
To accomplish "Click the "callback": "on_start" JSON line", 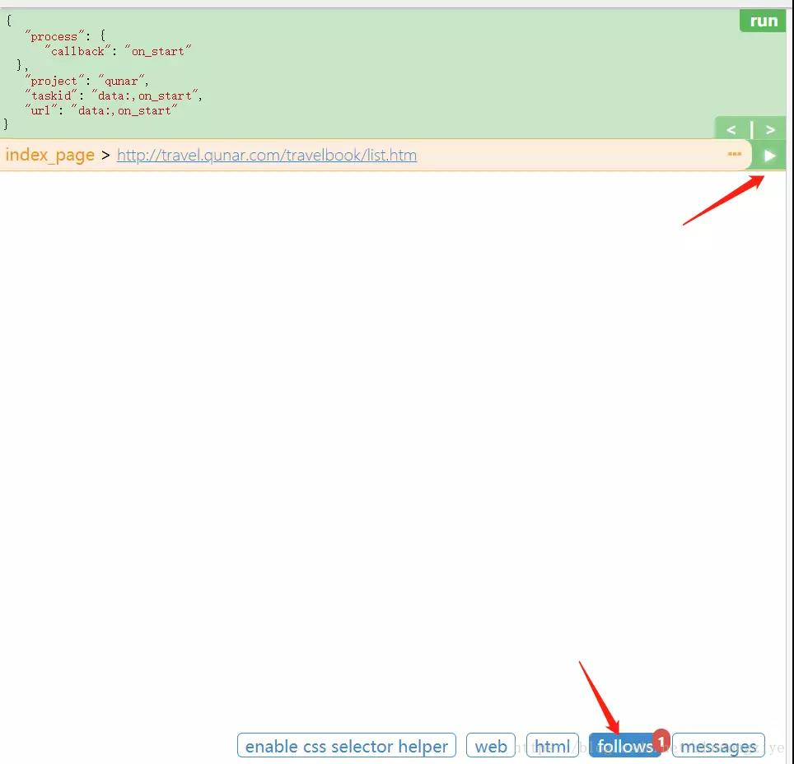I will [x=118, y=51].
